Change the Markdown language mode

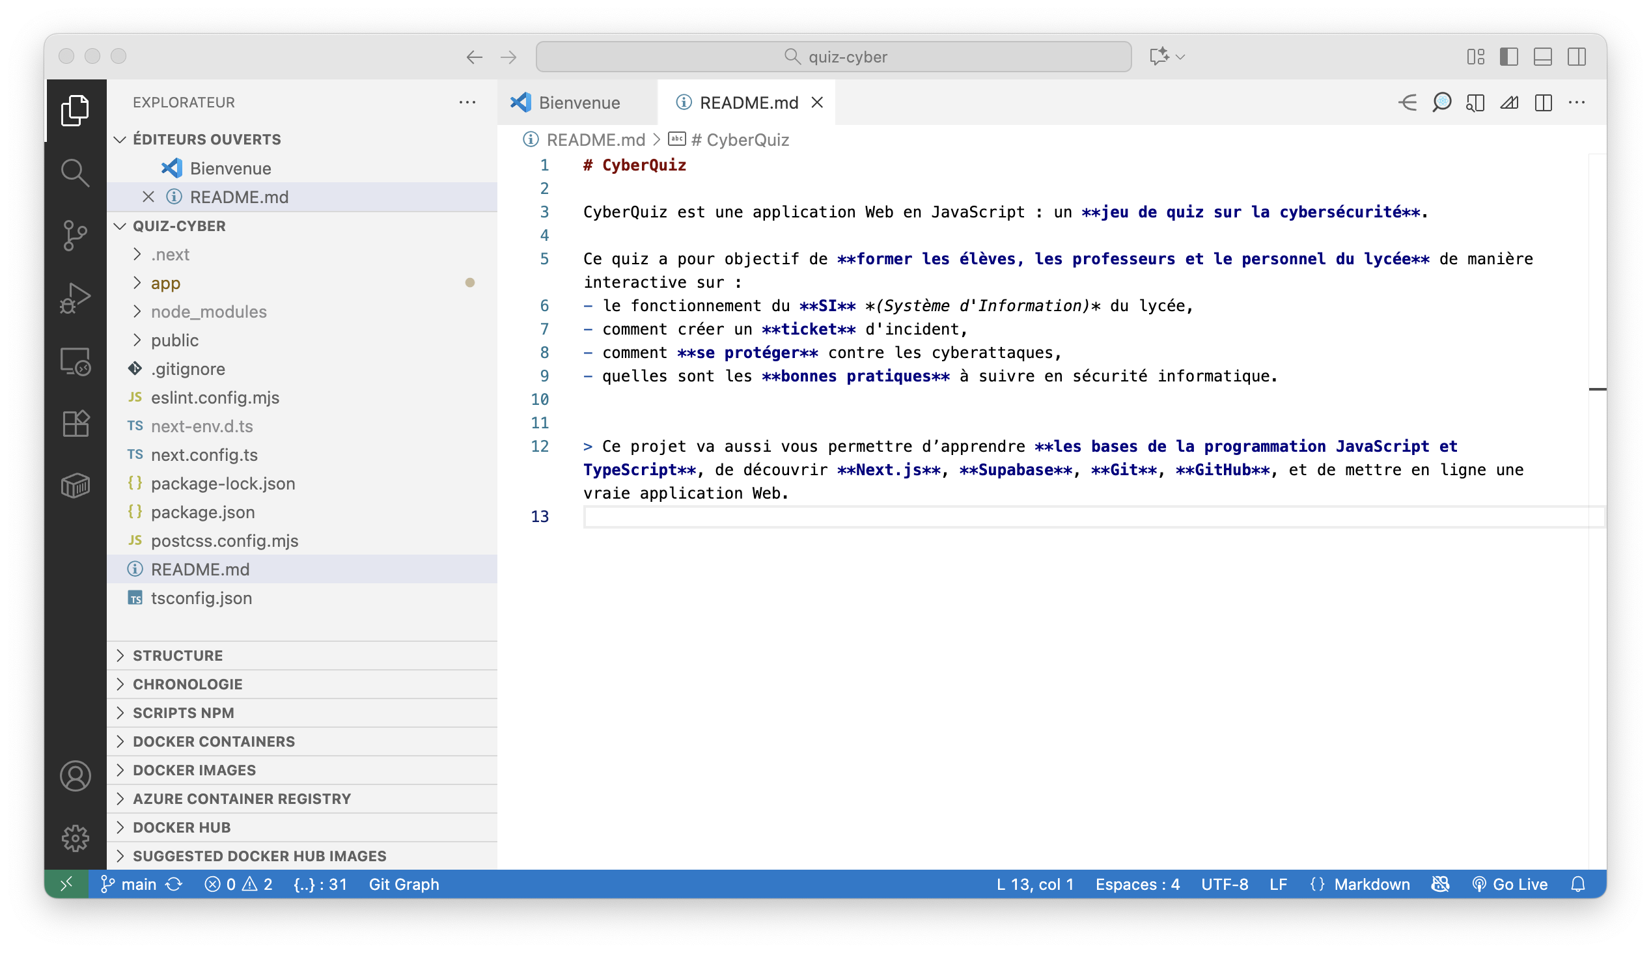[x=1372, y=883]
